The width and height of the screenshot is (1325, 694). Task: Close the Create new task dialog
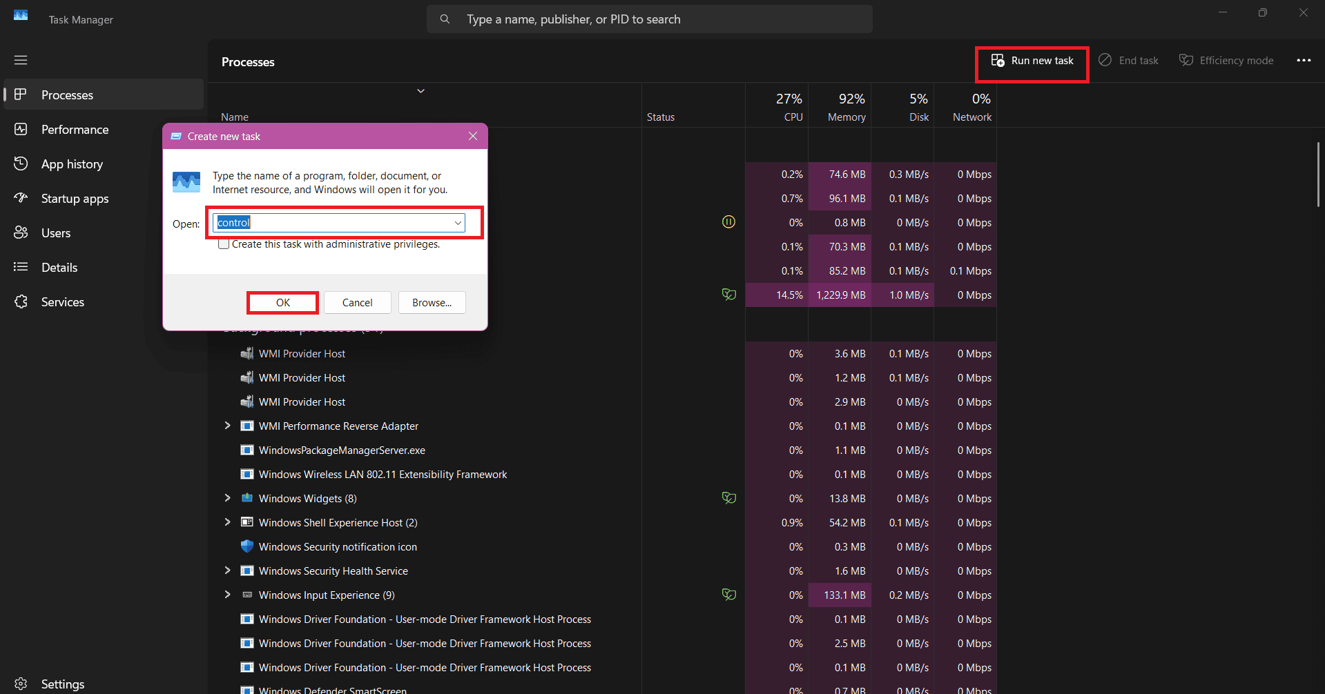[x=473, y=136]
